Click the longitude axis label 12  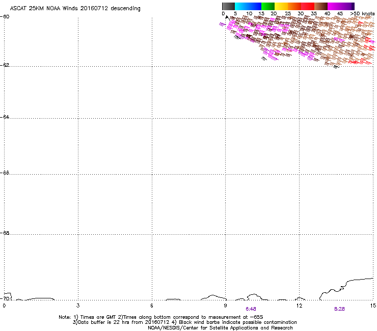coord(299,306)
